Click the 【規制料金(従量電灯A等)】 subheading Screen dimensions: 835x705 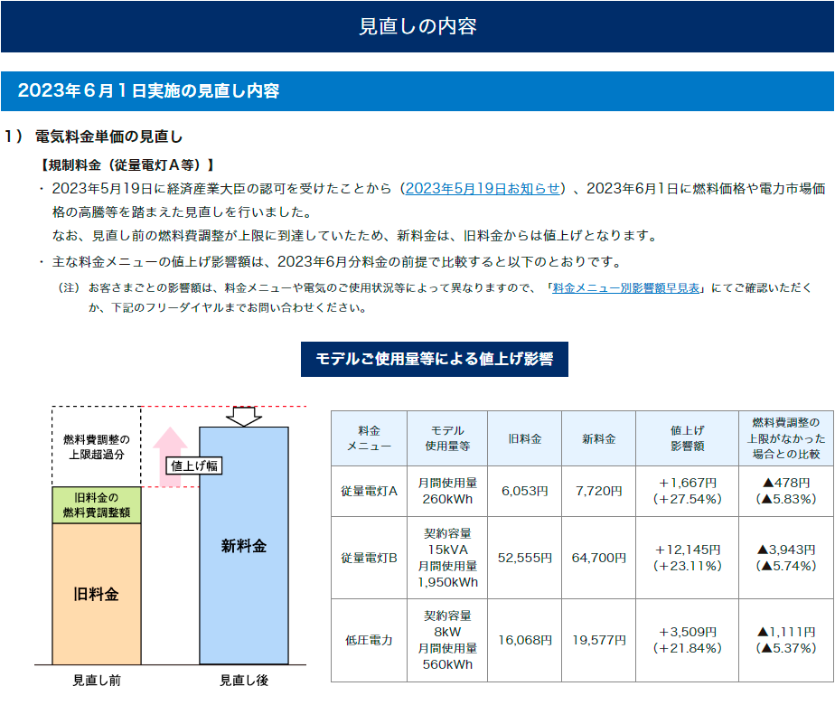(x=127, y=165)
